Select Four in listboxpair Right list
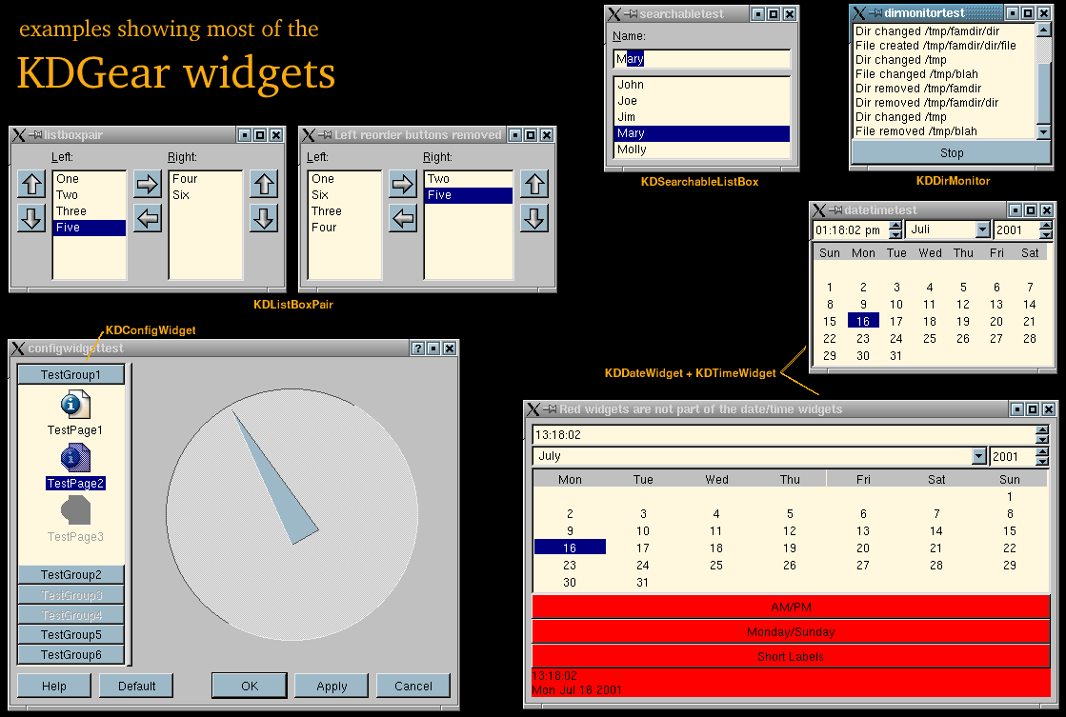Screen dimensions: 1066x717 [x=206, y=179]
